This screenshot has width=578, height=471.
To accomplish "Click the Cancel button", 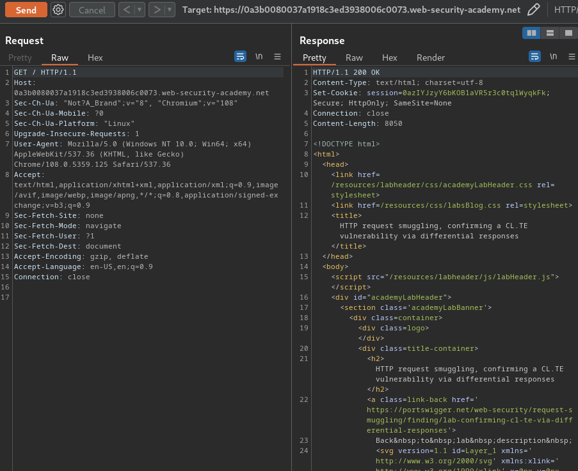I will tap(92, 10).
